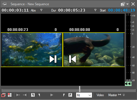Viewport: 137px width, 100px height.
Task: Open the Fit zoom combo box
Action: pyautogui.click(x=84, y=95)
